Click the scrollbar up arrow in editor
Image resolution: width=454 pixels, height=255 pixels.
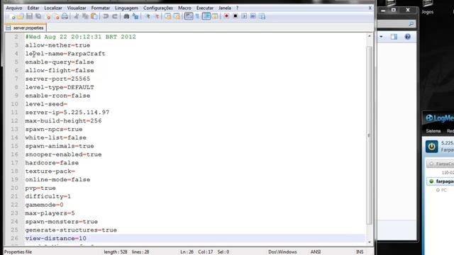point(369,36)
